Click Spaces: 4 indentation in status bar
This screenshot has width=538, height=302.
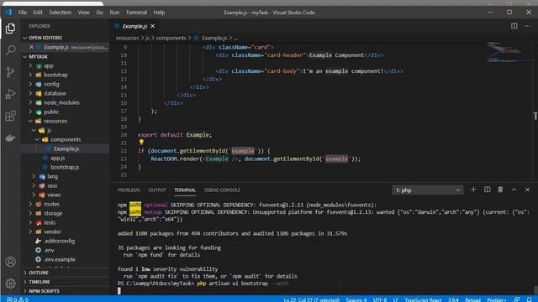tap(356, 299)
